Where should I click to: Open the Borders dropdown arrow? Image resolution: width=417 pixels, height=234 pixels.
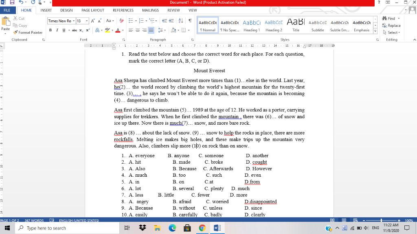pyautogui.click(x=189, y=30)
